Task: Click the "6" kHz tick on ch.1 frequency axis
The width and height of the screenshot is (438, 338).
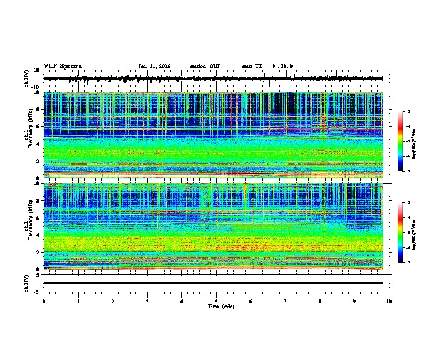Action: click(x=38, y=126)
